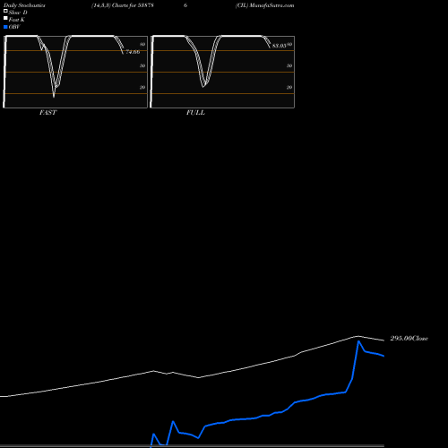Click the OBV peak on the blue line

point(358,341)
